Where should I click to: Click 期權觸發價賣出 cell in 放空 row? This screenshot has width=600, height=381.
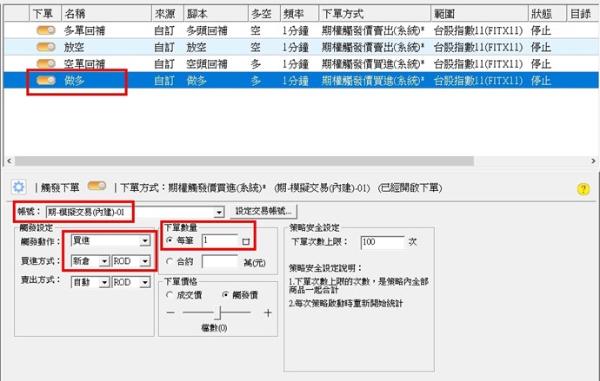[373, 47]
